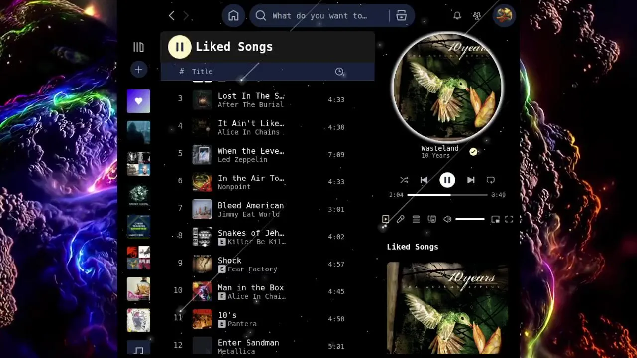Viewport: 637px width, 358px height.
Task: Show lyrics with microphone icon
Action: click(x=401, y=219)
